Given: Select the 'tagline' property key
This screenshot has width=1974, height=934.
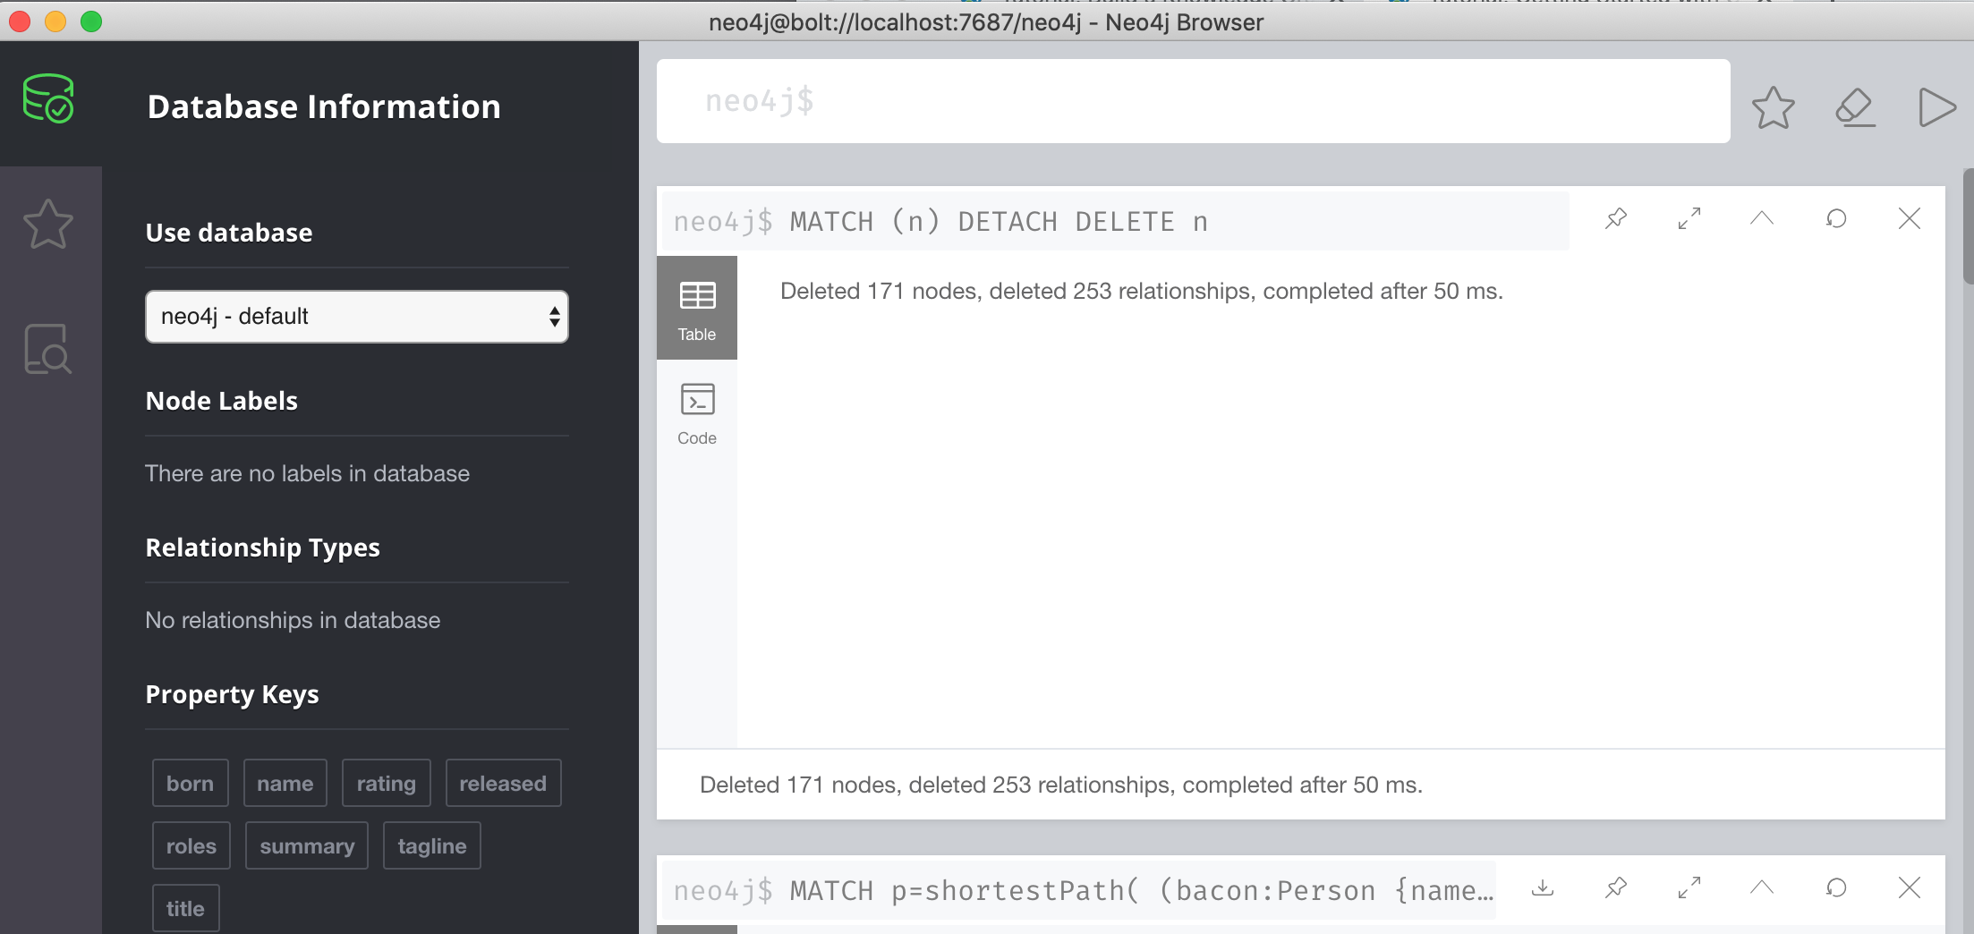Looking at the screenshot, I should [x=432, y=846].
